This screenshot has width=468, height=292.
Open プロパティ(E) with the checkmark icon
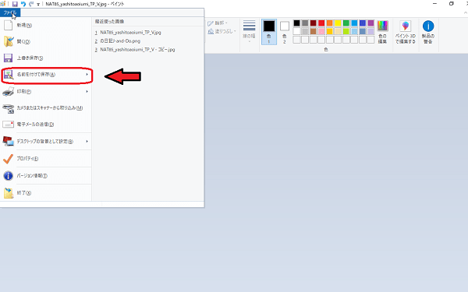click(x=46, y=159)
